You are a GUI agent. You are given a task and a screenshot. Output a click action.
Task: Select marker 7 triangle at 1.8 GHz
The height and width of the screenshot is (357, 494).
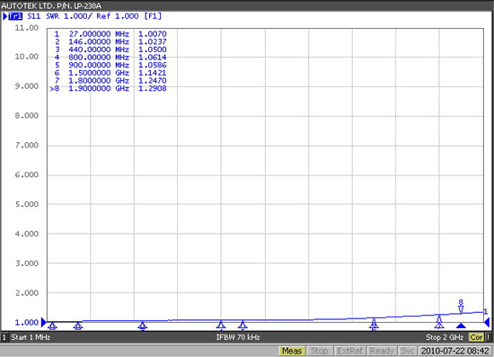tap(439, 322)
